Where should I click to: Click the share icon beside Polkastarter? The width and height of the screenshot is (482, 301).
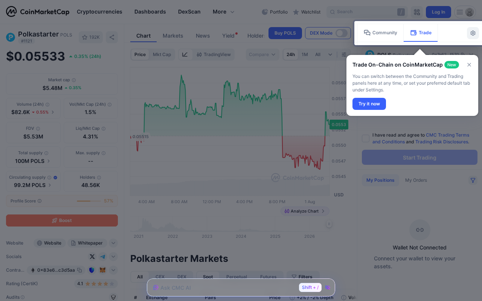[x=111, y=37]
